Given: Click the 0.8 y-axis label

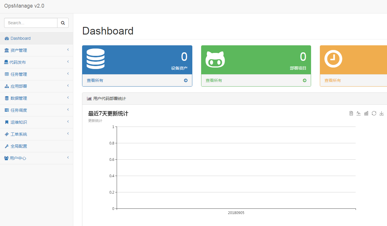Looking at the screenshot, I should click(111, 143).
